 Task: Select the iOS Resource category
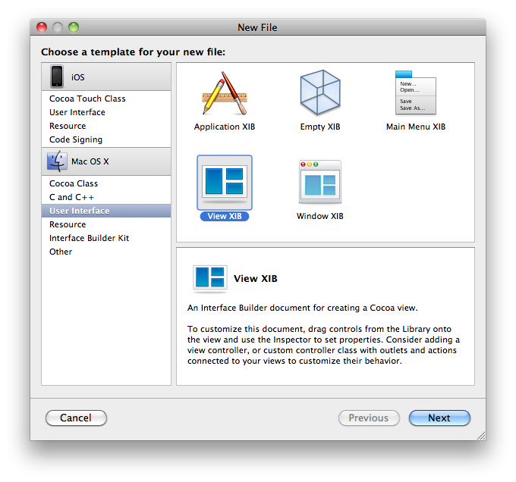[x=68, y=126]
